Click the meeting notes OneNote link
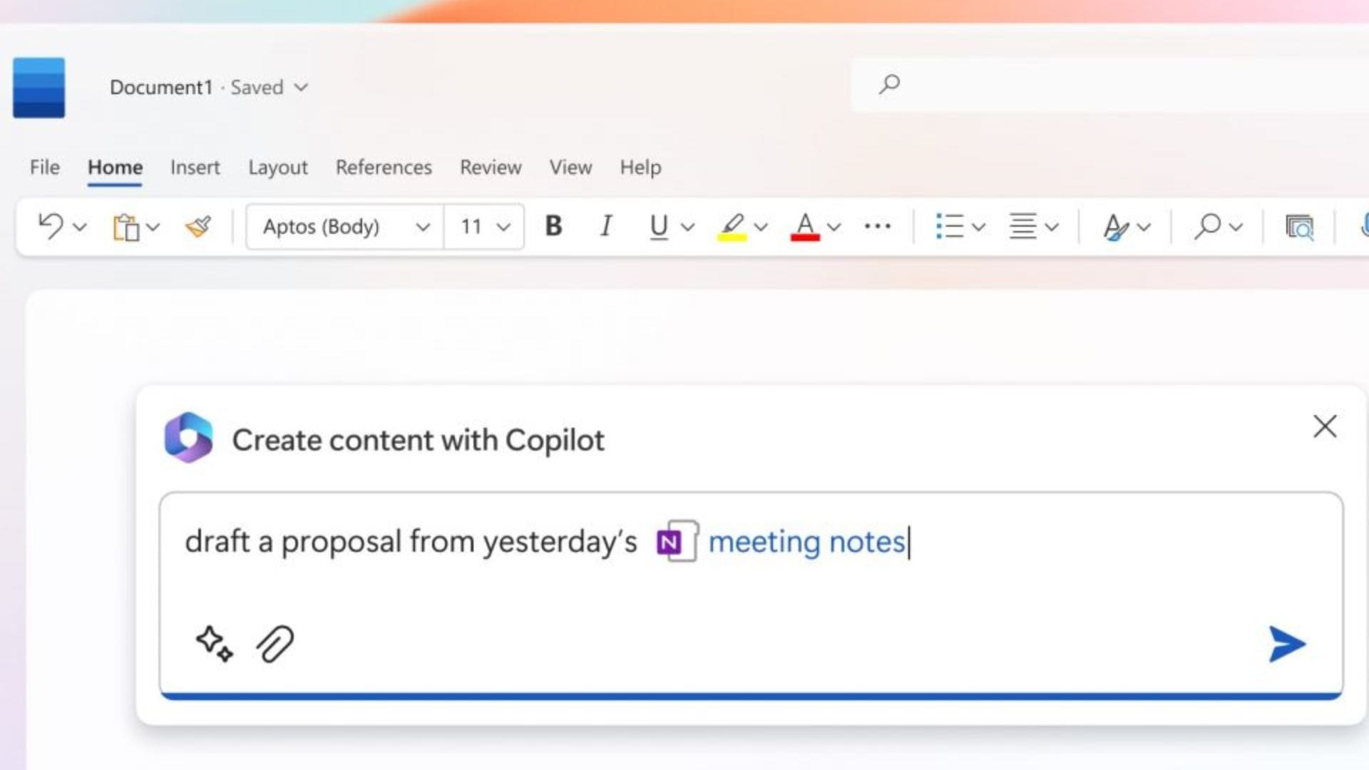 806,542
